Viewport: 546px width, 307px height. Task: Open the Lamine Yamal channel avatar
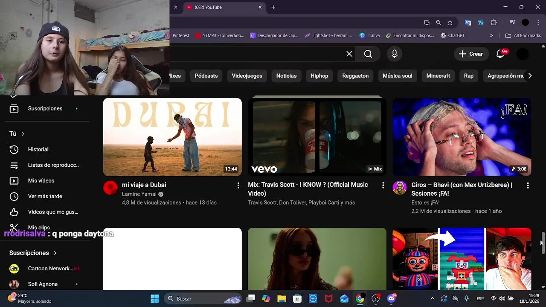[110, 188]
